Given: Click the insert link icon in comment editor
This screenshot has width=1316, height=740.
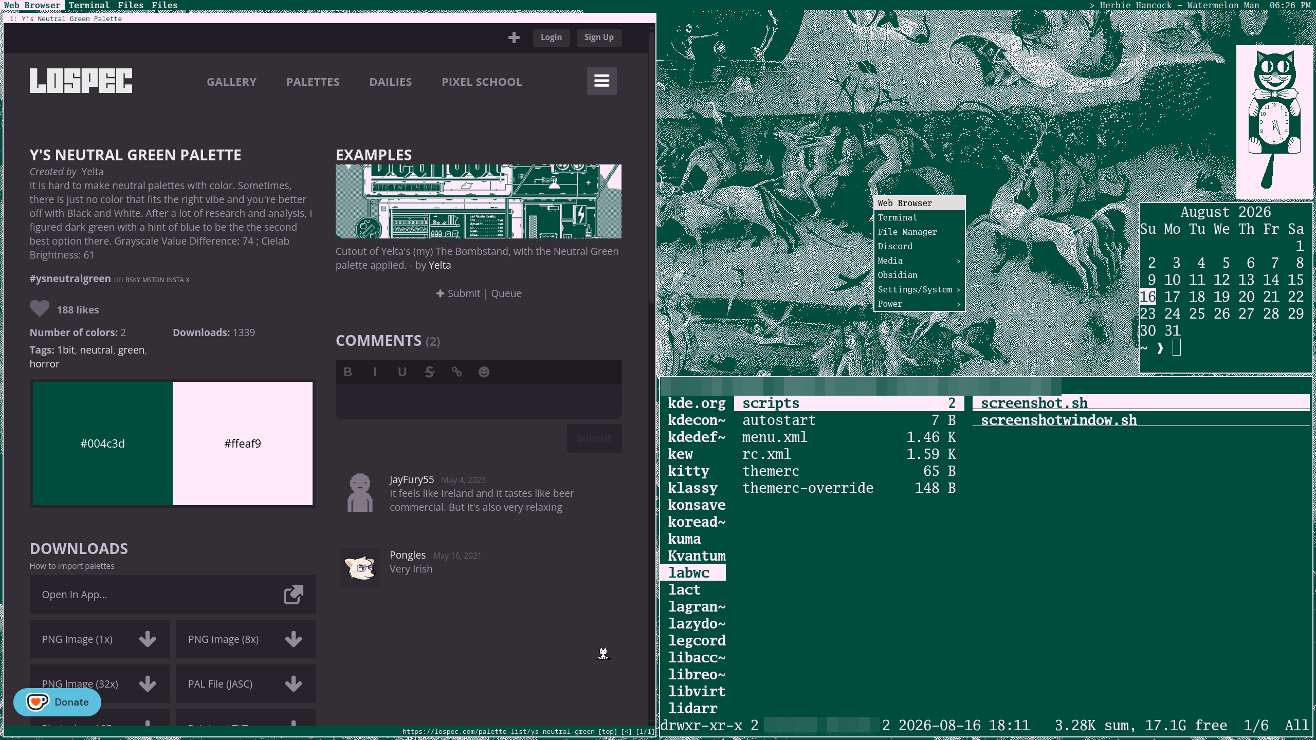Looking at the screenshot, I should point(456,372).
